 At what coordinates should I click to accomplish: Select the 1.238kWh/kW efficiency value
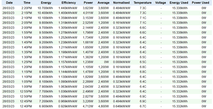tap(68, 43)
